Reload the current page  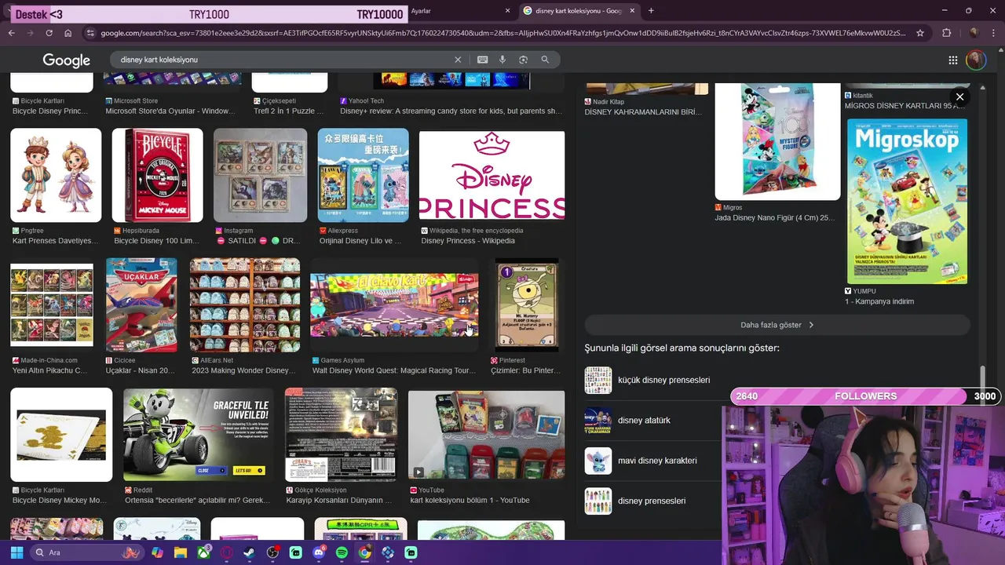[x=49, y=33]
